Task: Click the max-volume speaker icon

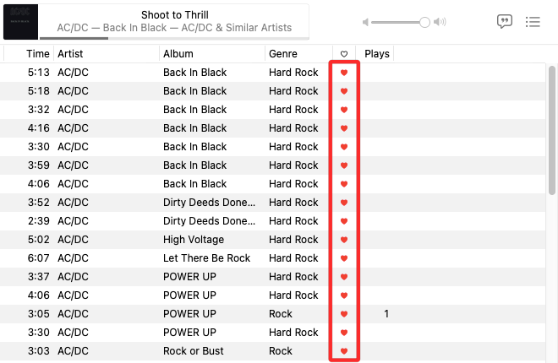Action: [440, 22]
